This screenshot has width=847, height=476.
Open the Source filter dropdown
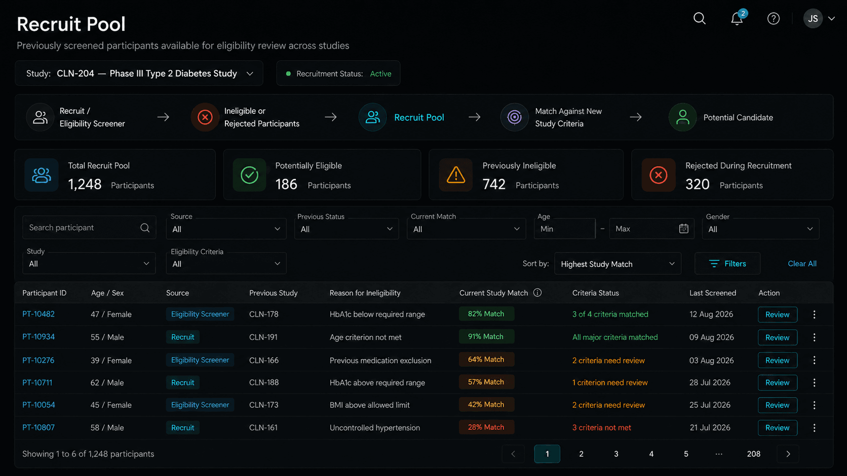point(226,229)
